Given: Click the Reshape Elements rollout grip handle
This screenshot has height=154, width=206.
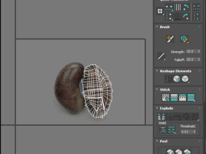Looking at the screenshot, I should click(200, 71).
